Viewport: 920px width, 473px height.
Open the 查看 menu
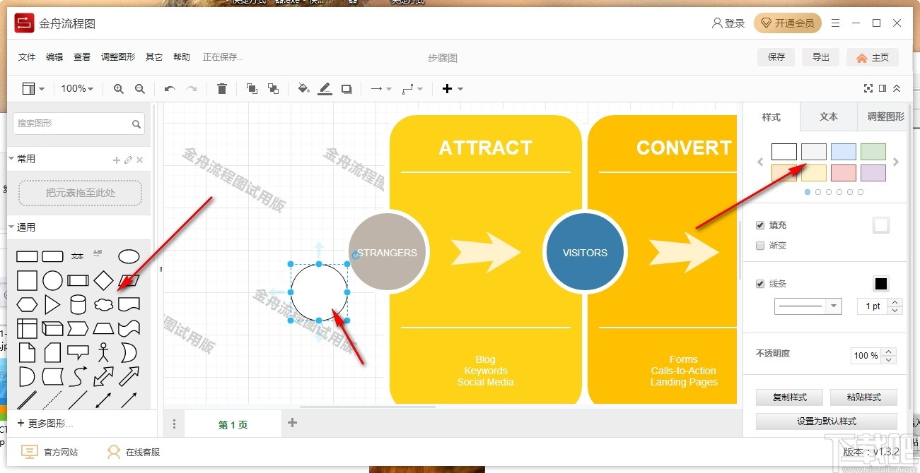click(x=82, y=57)
